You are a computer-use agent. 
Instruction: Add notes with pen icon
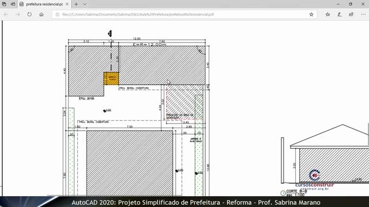340,14
